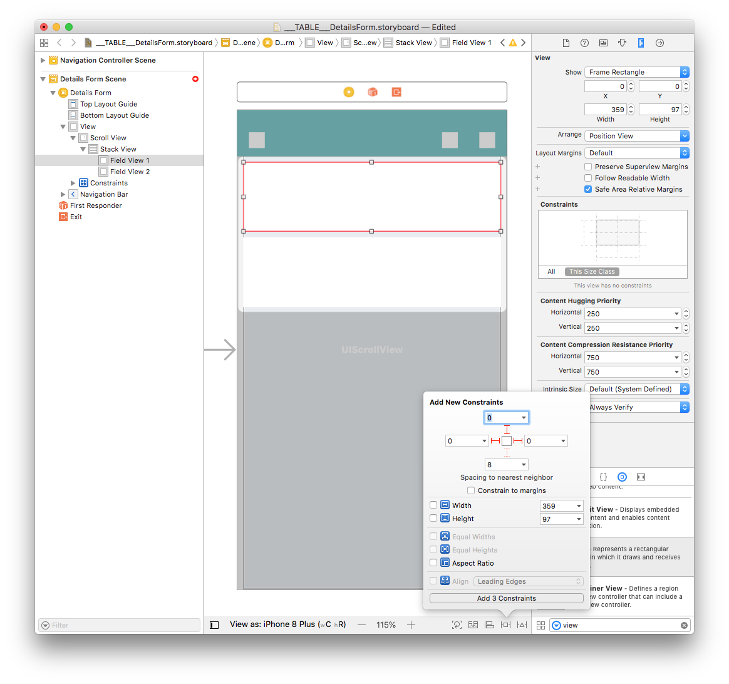729x684 pixels.
Task: Click the First Responder cube in the scene dock
Action: [373, 92]
